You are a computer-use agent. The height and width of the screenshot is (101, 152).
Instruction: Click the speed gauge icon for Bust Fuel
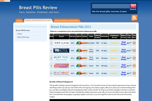pyautogui.click(x=79, y=58)
